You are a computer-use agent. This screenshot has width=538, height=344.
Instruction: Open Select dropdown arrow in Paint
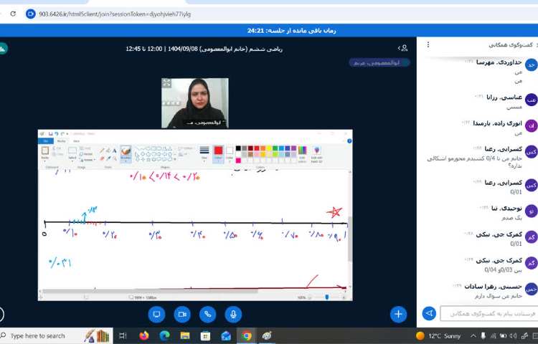72,160
